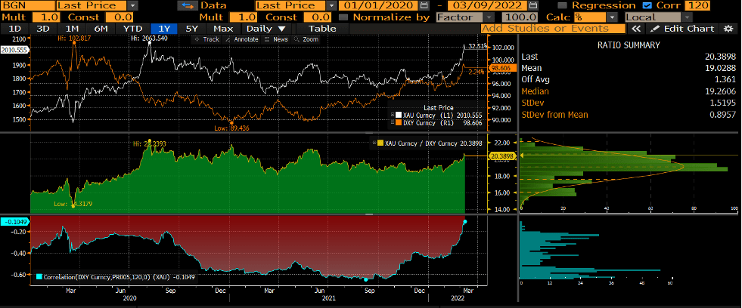The width and height of the screenshot is (742, 308).
Task: Click the 98.606 right axis price tag
Action: (x=501, y=69)
